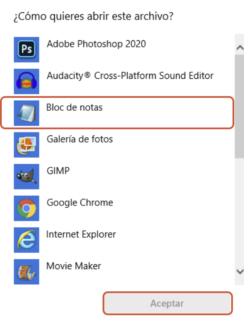Select the Internet Explorer text label

pyautogui.click(x=81, y=234)
